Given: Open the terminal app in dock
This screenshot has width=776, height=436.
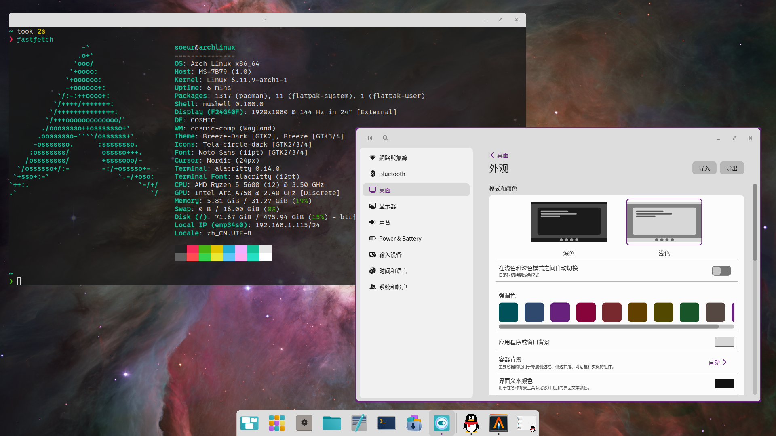Looking at the screenshot, I should pos(386,423).
